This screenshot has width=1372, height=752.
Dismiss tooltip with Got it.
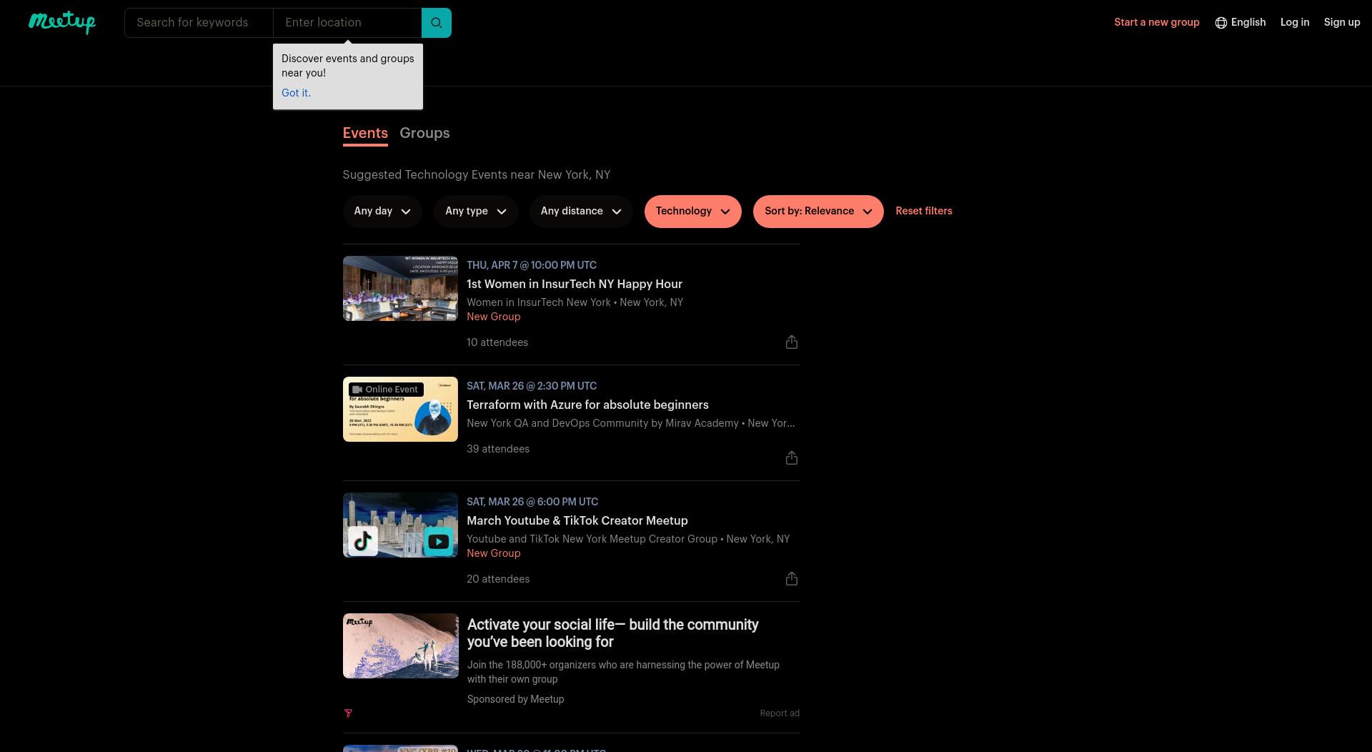[x=296, y=93]
